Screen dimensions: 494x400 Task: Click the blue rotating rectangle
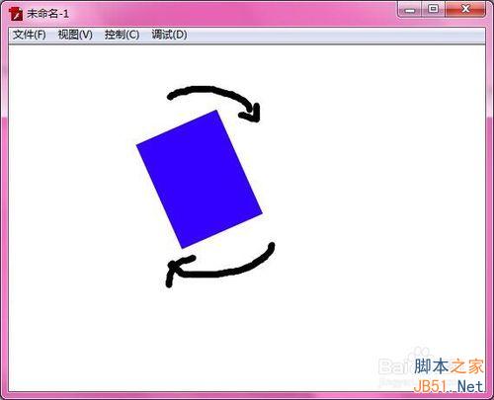pos(200,179)
